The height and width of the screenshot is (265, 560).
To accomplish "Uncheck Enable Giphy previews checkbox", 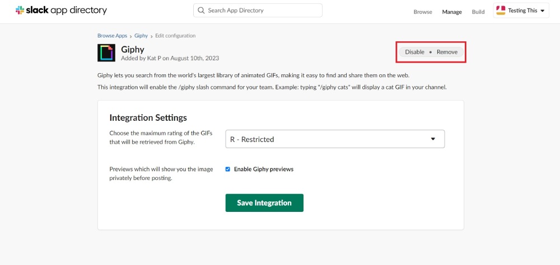I will (x=228, y=169).
